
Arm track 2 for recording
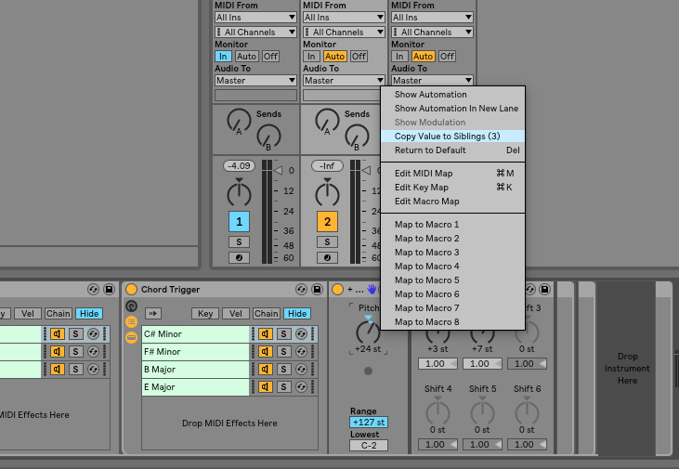[x=327, y=258]
